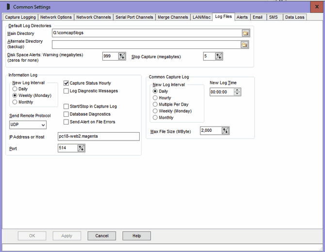Select Weekly (Monday) for Information Log
This screenshot has height=252, width=325.
(15, 95)
